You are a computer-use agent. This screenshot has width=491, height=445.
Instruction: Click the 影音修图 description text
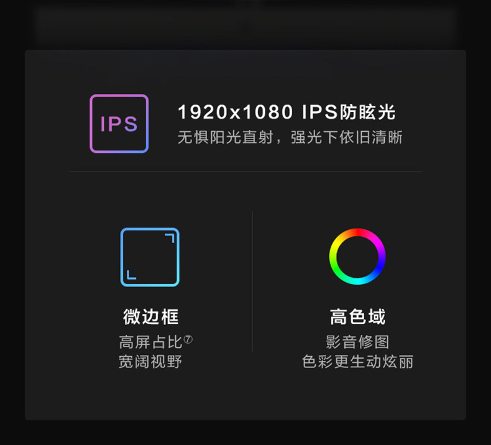(x=357, y=342)
